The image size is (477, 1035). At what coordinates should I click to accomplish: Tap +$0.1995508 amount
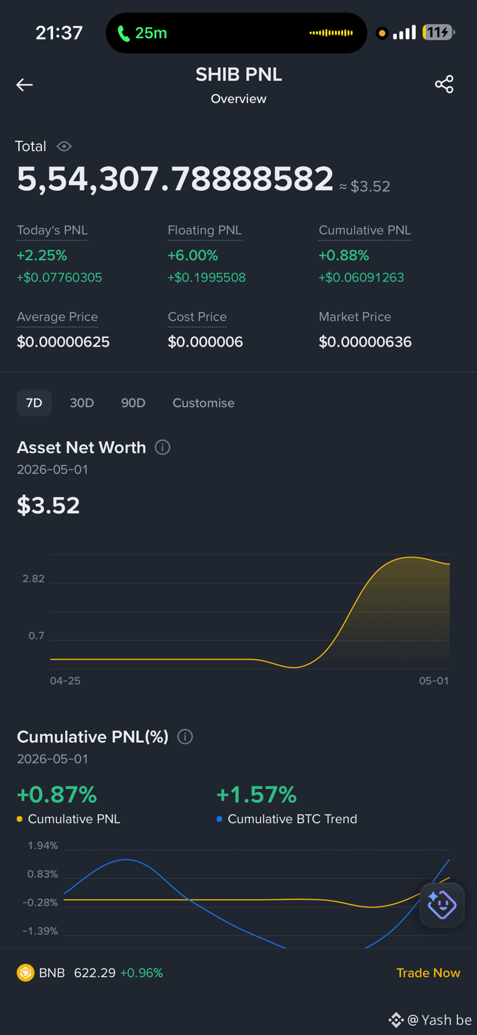pos(206,277)
